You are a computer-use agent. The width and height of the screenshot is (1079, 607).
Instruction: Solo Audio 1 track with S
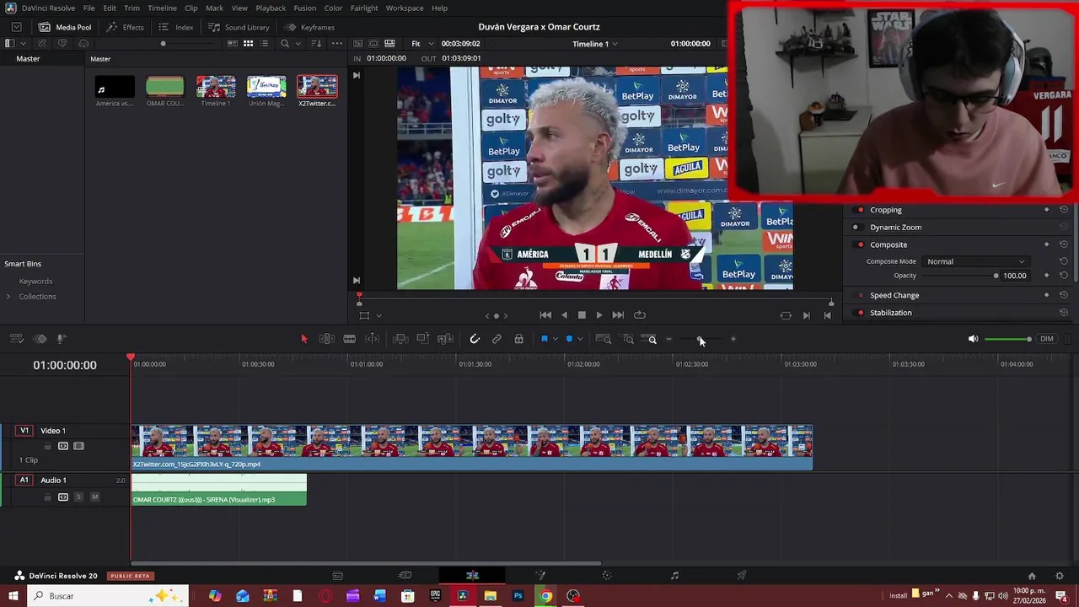pos(79,497)
